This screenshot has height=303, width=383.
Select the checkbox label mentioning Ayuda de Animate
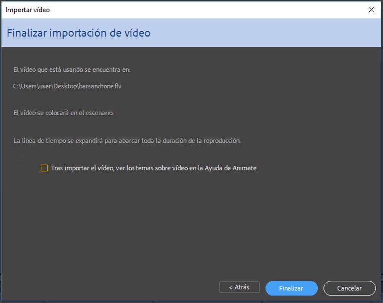[153, 167]
